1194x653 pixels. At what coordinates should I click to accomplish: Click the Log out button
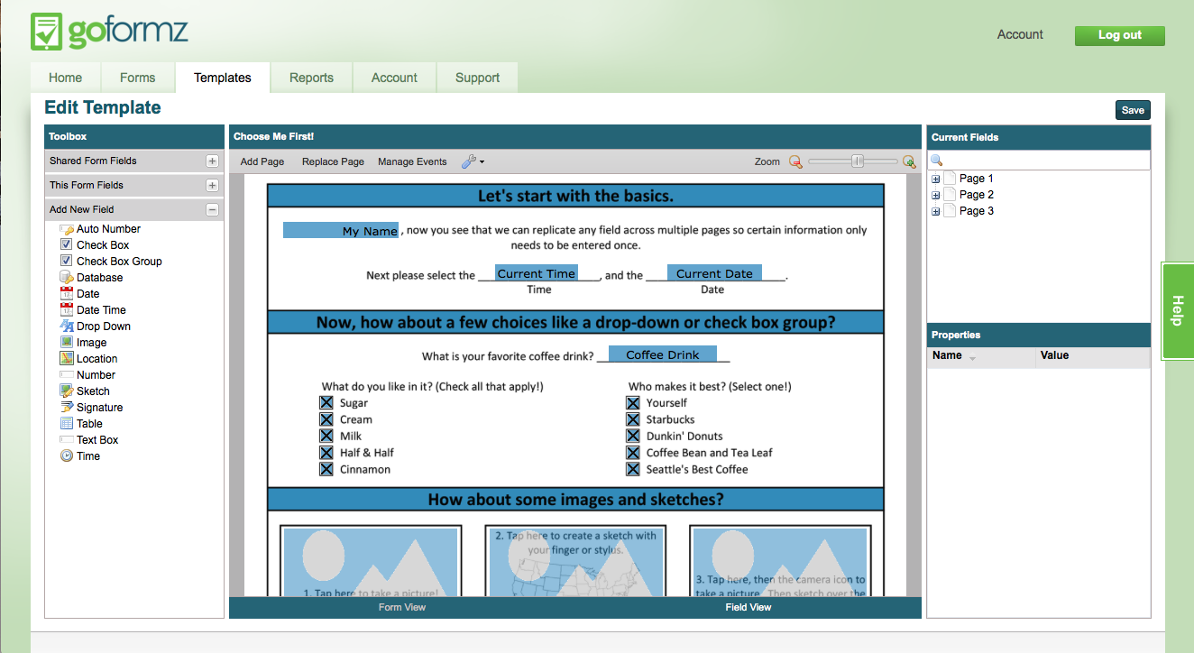[1120, 35]
